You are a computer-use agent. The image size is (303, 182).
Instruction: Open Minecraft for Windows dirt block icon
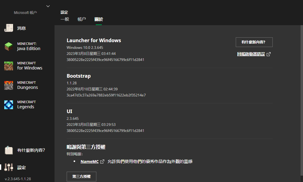point(9,66)
